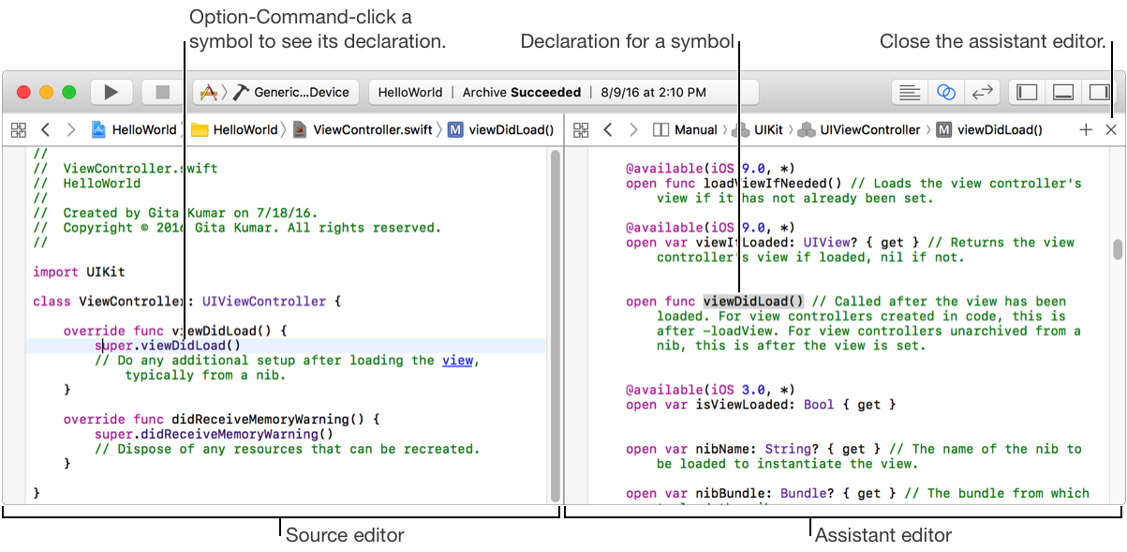Open the Manual mode menu in the assistant jump bar
The height and width of the screenshot is (552, 1127).
coord(686,130)
